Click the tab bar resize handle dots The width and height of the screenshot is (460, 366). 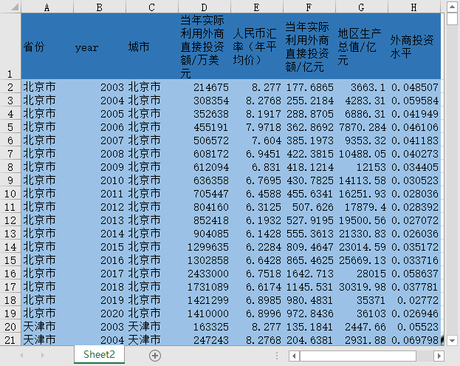pos(277,356)
